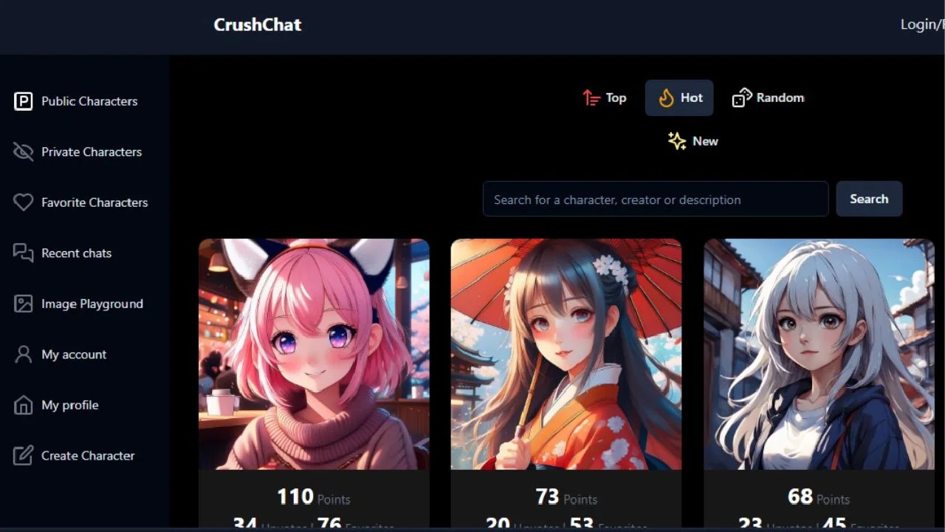Click the Recent chats speech-bubble icon

(24, 253)
